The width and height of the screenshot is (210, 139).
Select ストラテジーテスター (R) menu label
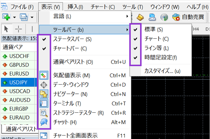[x=78, y=113]
